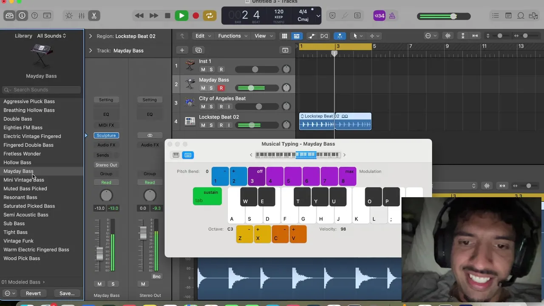Screen dimensions: 544x306
Task: Adjust the master volume slider
Action: (x=444, y=16)
